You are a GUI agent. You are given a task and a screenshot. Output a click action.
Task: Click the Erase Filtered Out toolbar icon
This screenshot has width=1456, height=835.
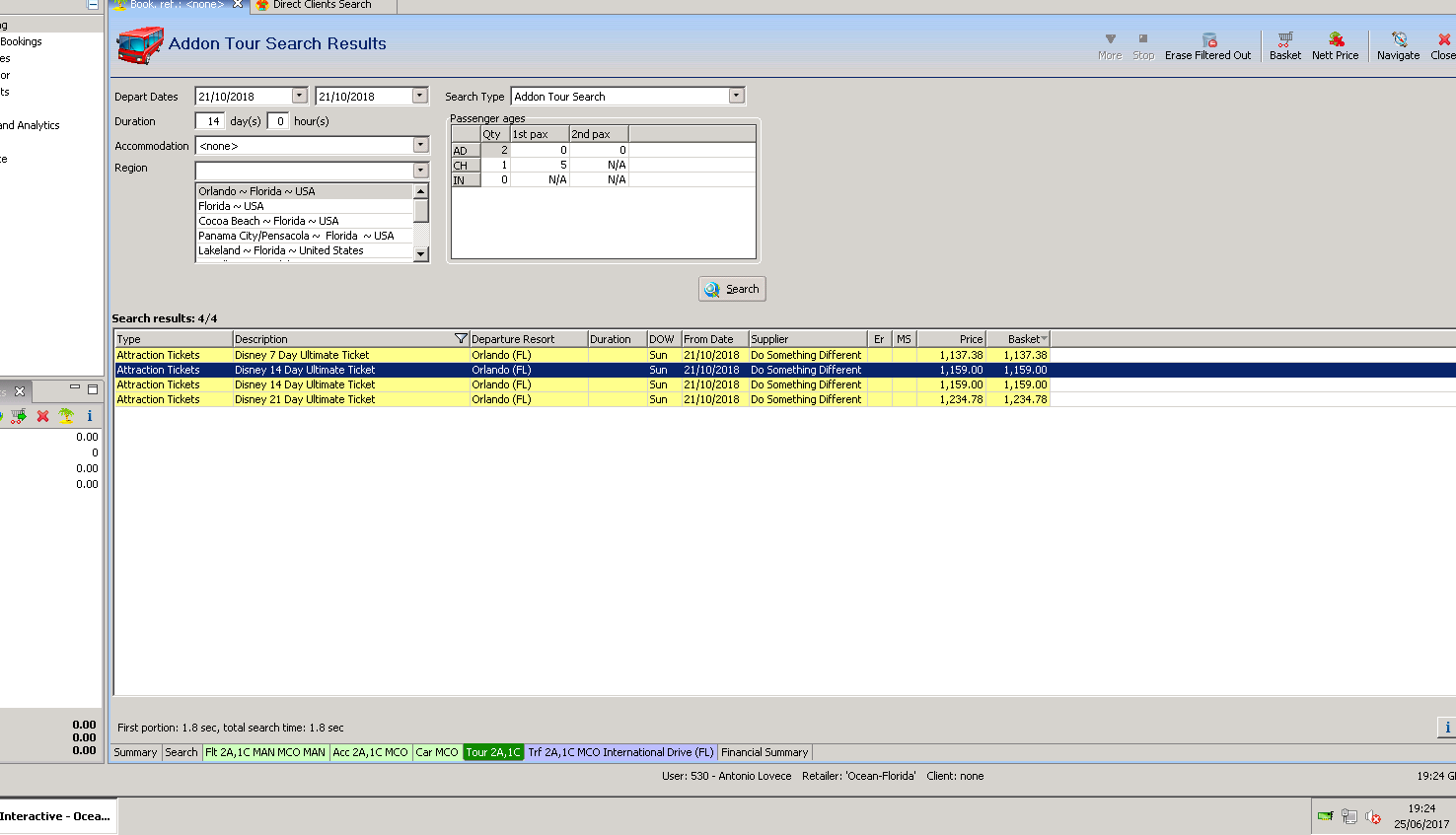tap(1208, 39)
